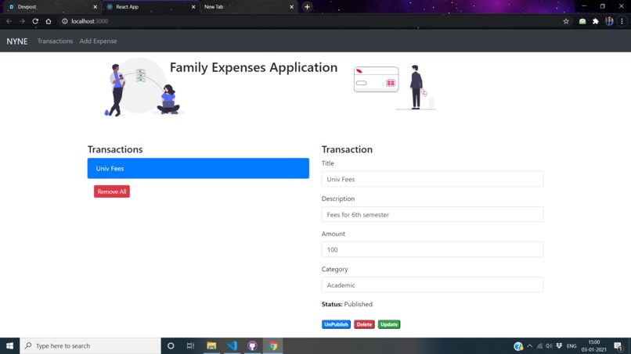
Task: Switch to Chrome on taskbar
Action: pos(273,345)
